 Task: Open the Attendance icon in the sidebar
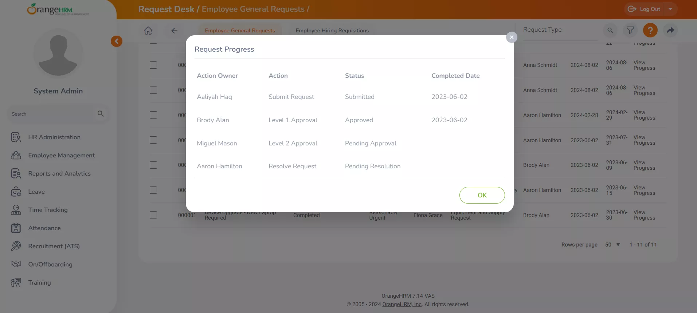[x=16, y=228]
